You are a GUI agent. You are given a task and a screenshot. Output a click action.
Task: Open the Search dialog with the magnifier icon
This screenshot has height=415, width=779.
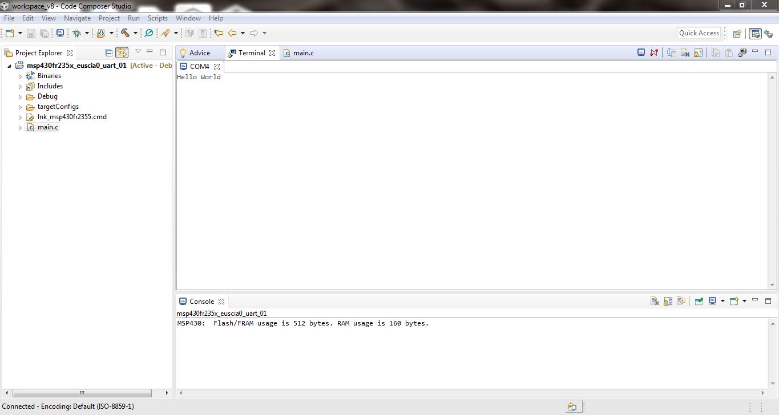[149, 32]
